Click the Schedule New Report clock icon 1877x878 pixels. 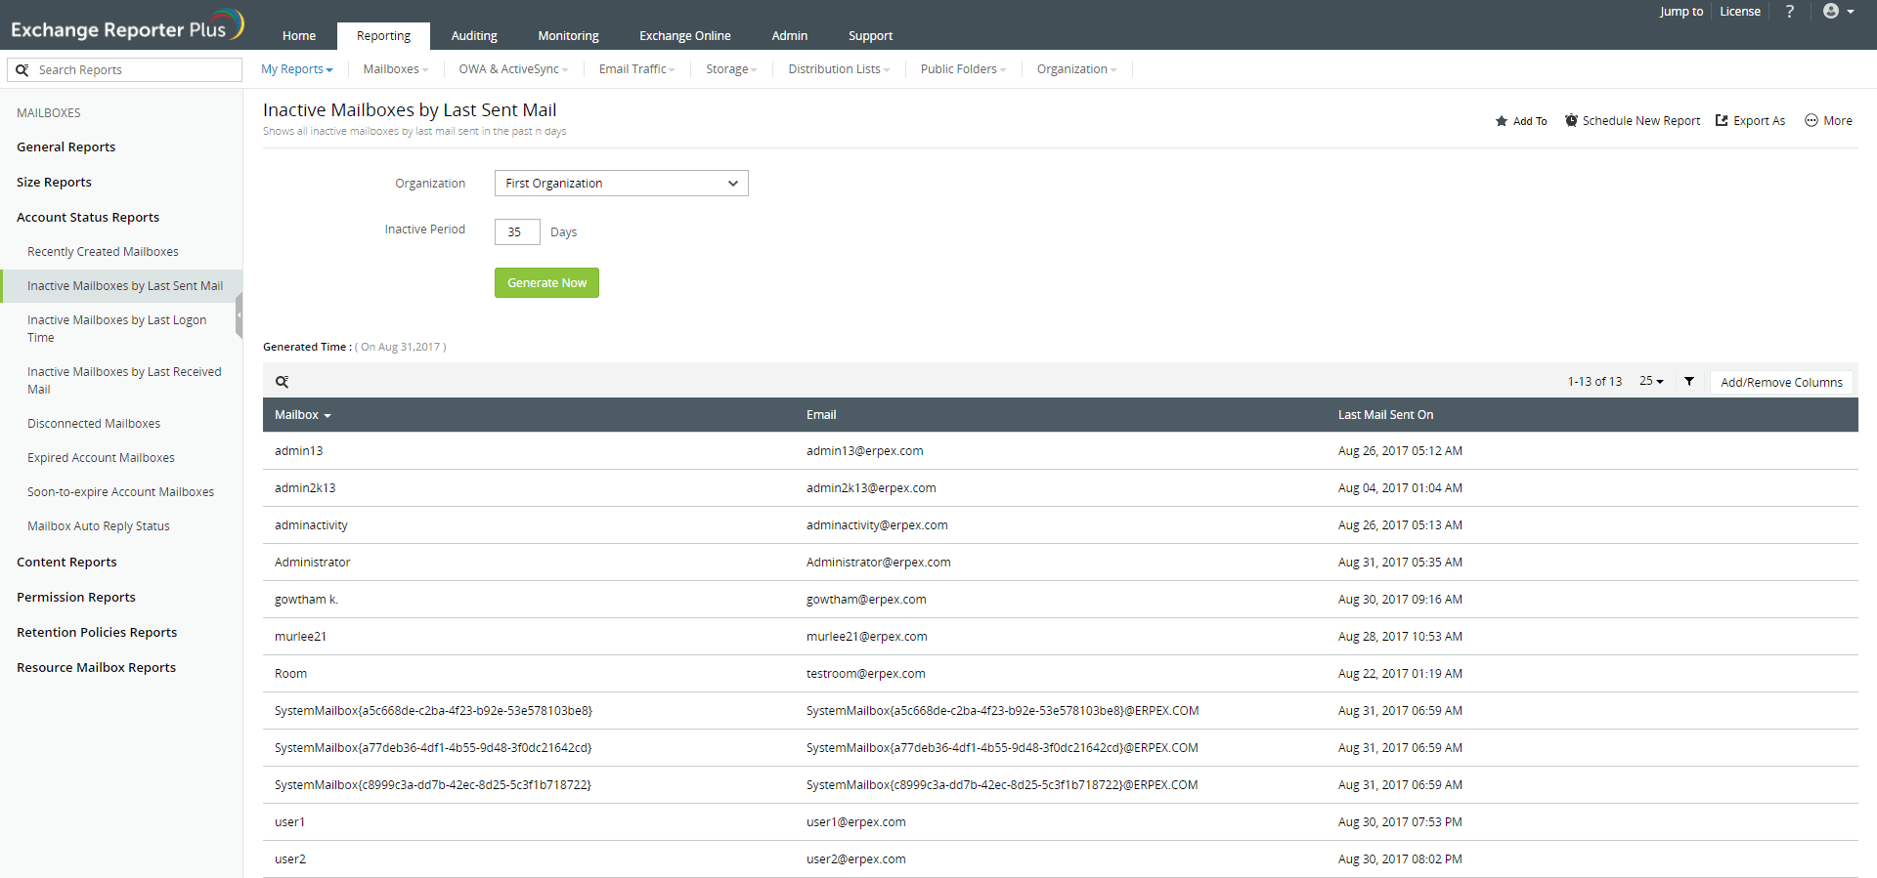tap(1571, 121)
